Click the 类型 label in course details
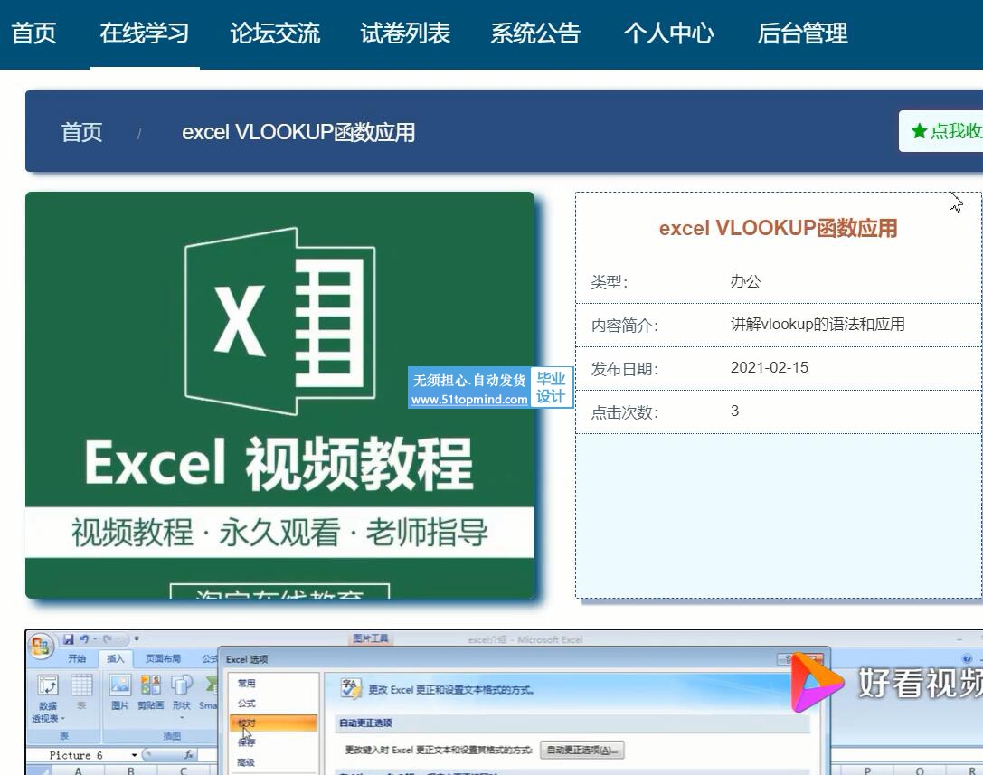The image size is (983, 775). (x=609, y=282)
